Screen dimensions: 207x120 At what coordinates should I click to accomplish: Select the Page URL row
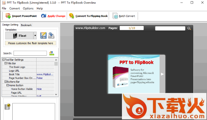click(x=28, y=93)
